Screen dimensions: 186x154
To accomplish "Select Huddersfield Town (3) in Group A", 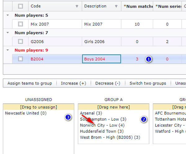I will (x=102, y=131).
